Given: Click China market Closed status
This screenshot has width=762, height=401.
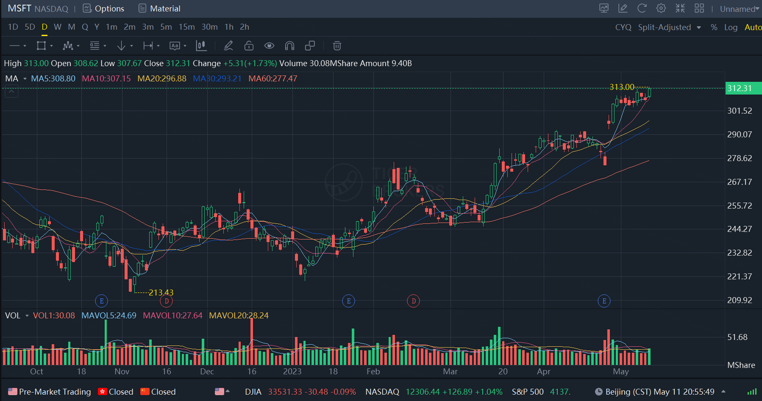Looking at the screenshot, I should coord(158,392).
